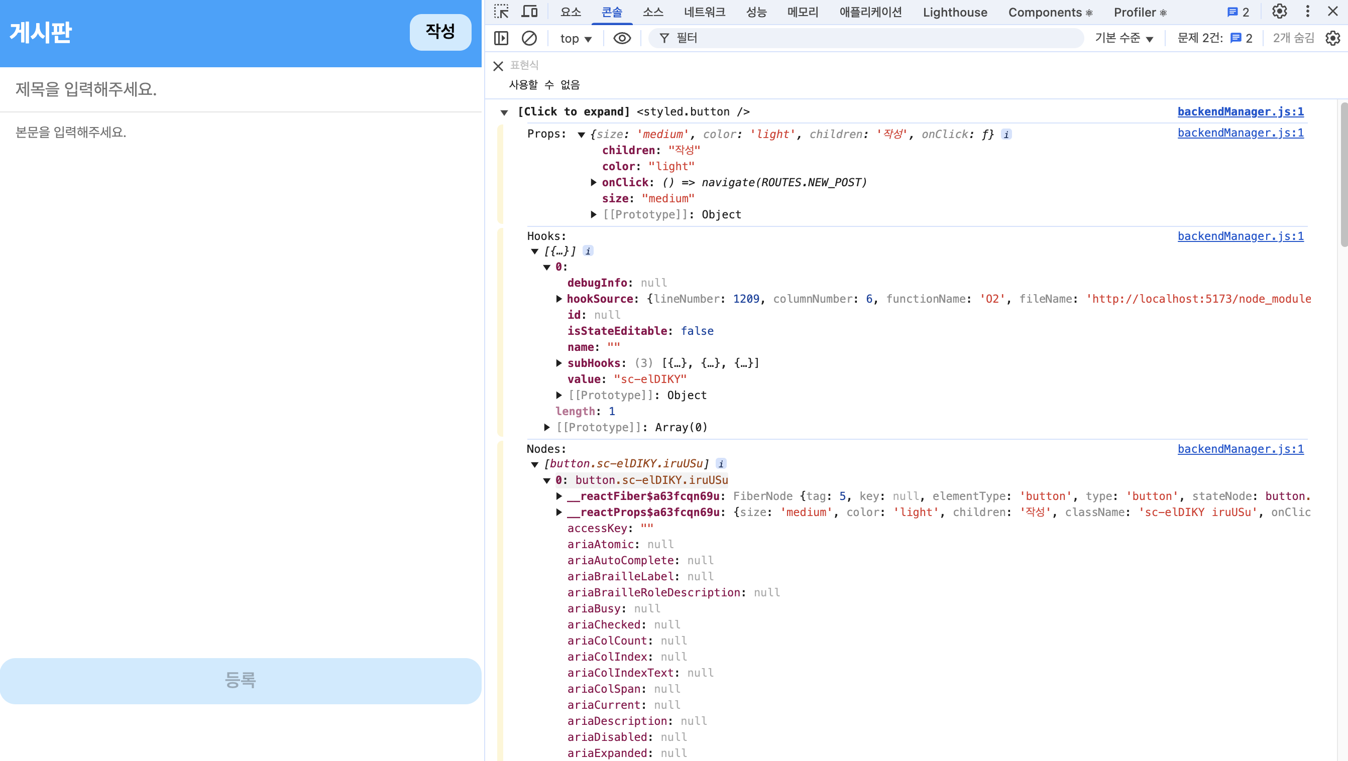1348x761 pixels.
Task: Open the first backendManager.js:1 source link
Action: [1240, 112]
